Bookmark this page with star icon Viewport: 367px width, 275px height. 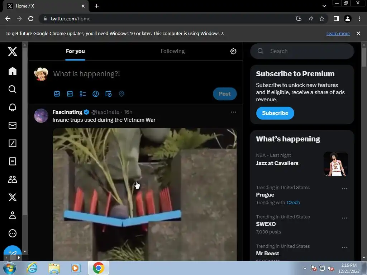322,19
